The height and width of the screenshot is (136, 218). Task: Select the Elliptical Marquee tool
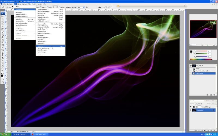click(2, 19)
